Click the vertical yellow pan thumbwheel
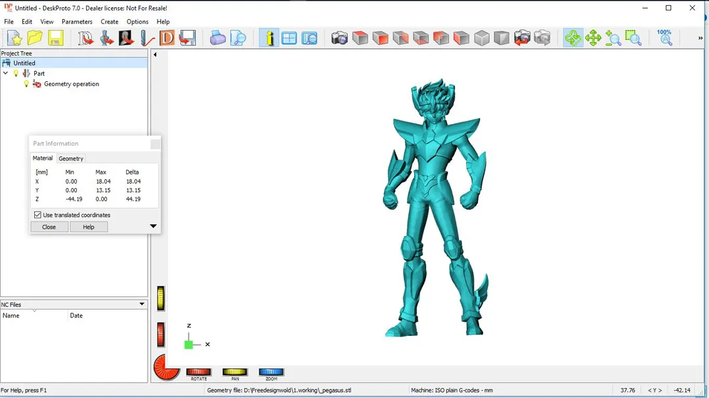The width and height of the screenshot is (709, 398). [161, 298]
